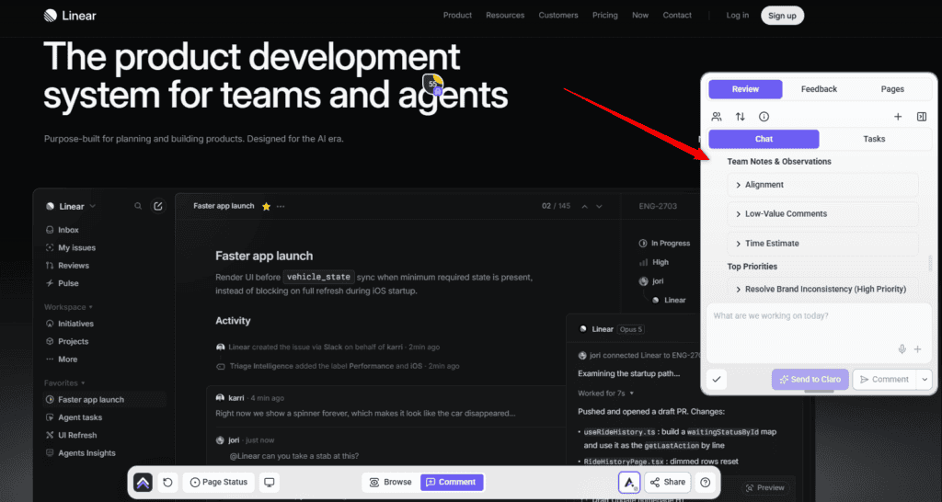Click the microphone icon in the chat input
Screen dimensions: 942x502
coord(902,349)
